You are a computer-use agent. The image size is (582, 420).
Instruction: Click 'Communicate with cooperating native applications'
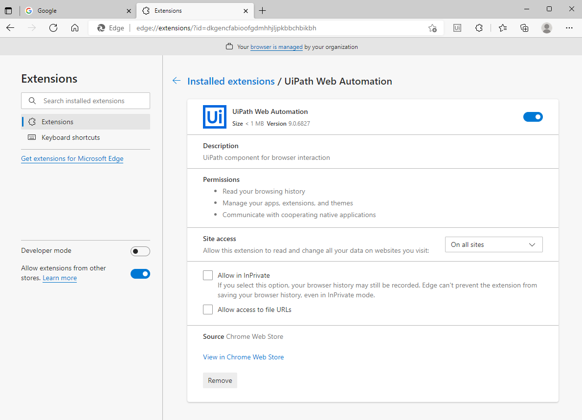click(x=299, y=215)
